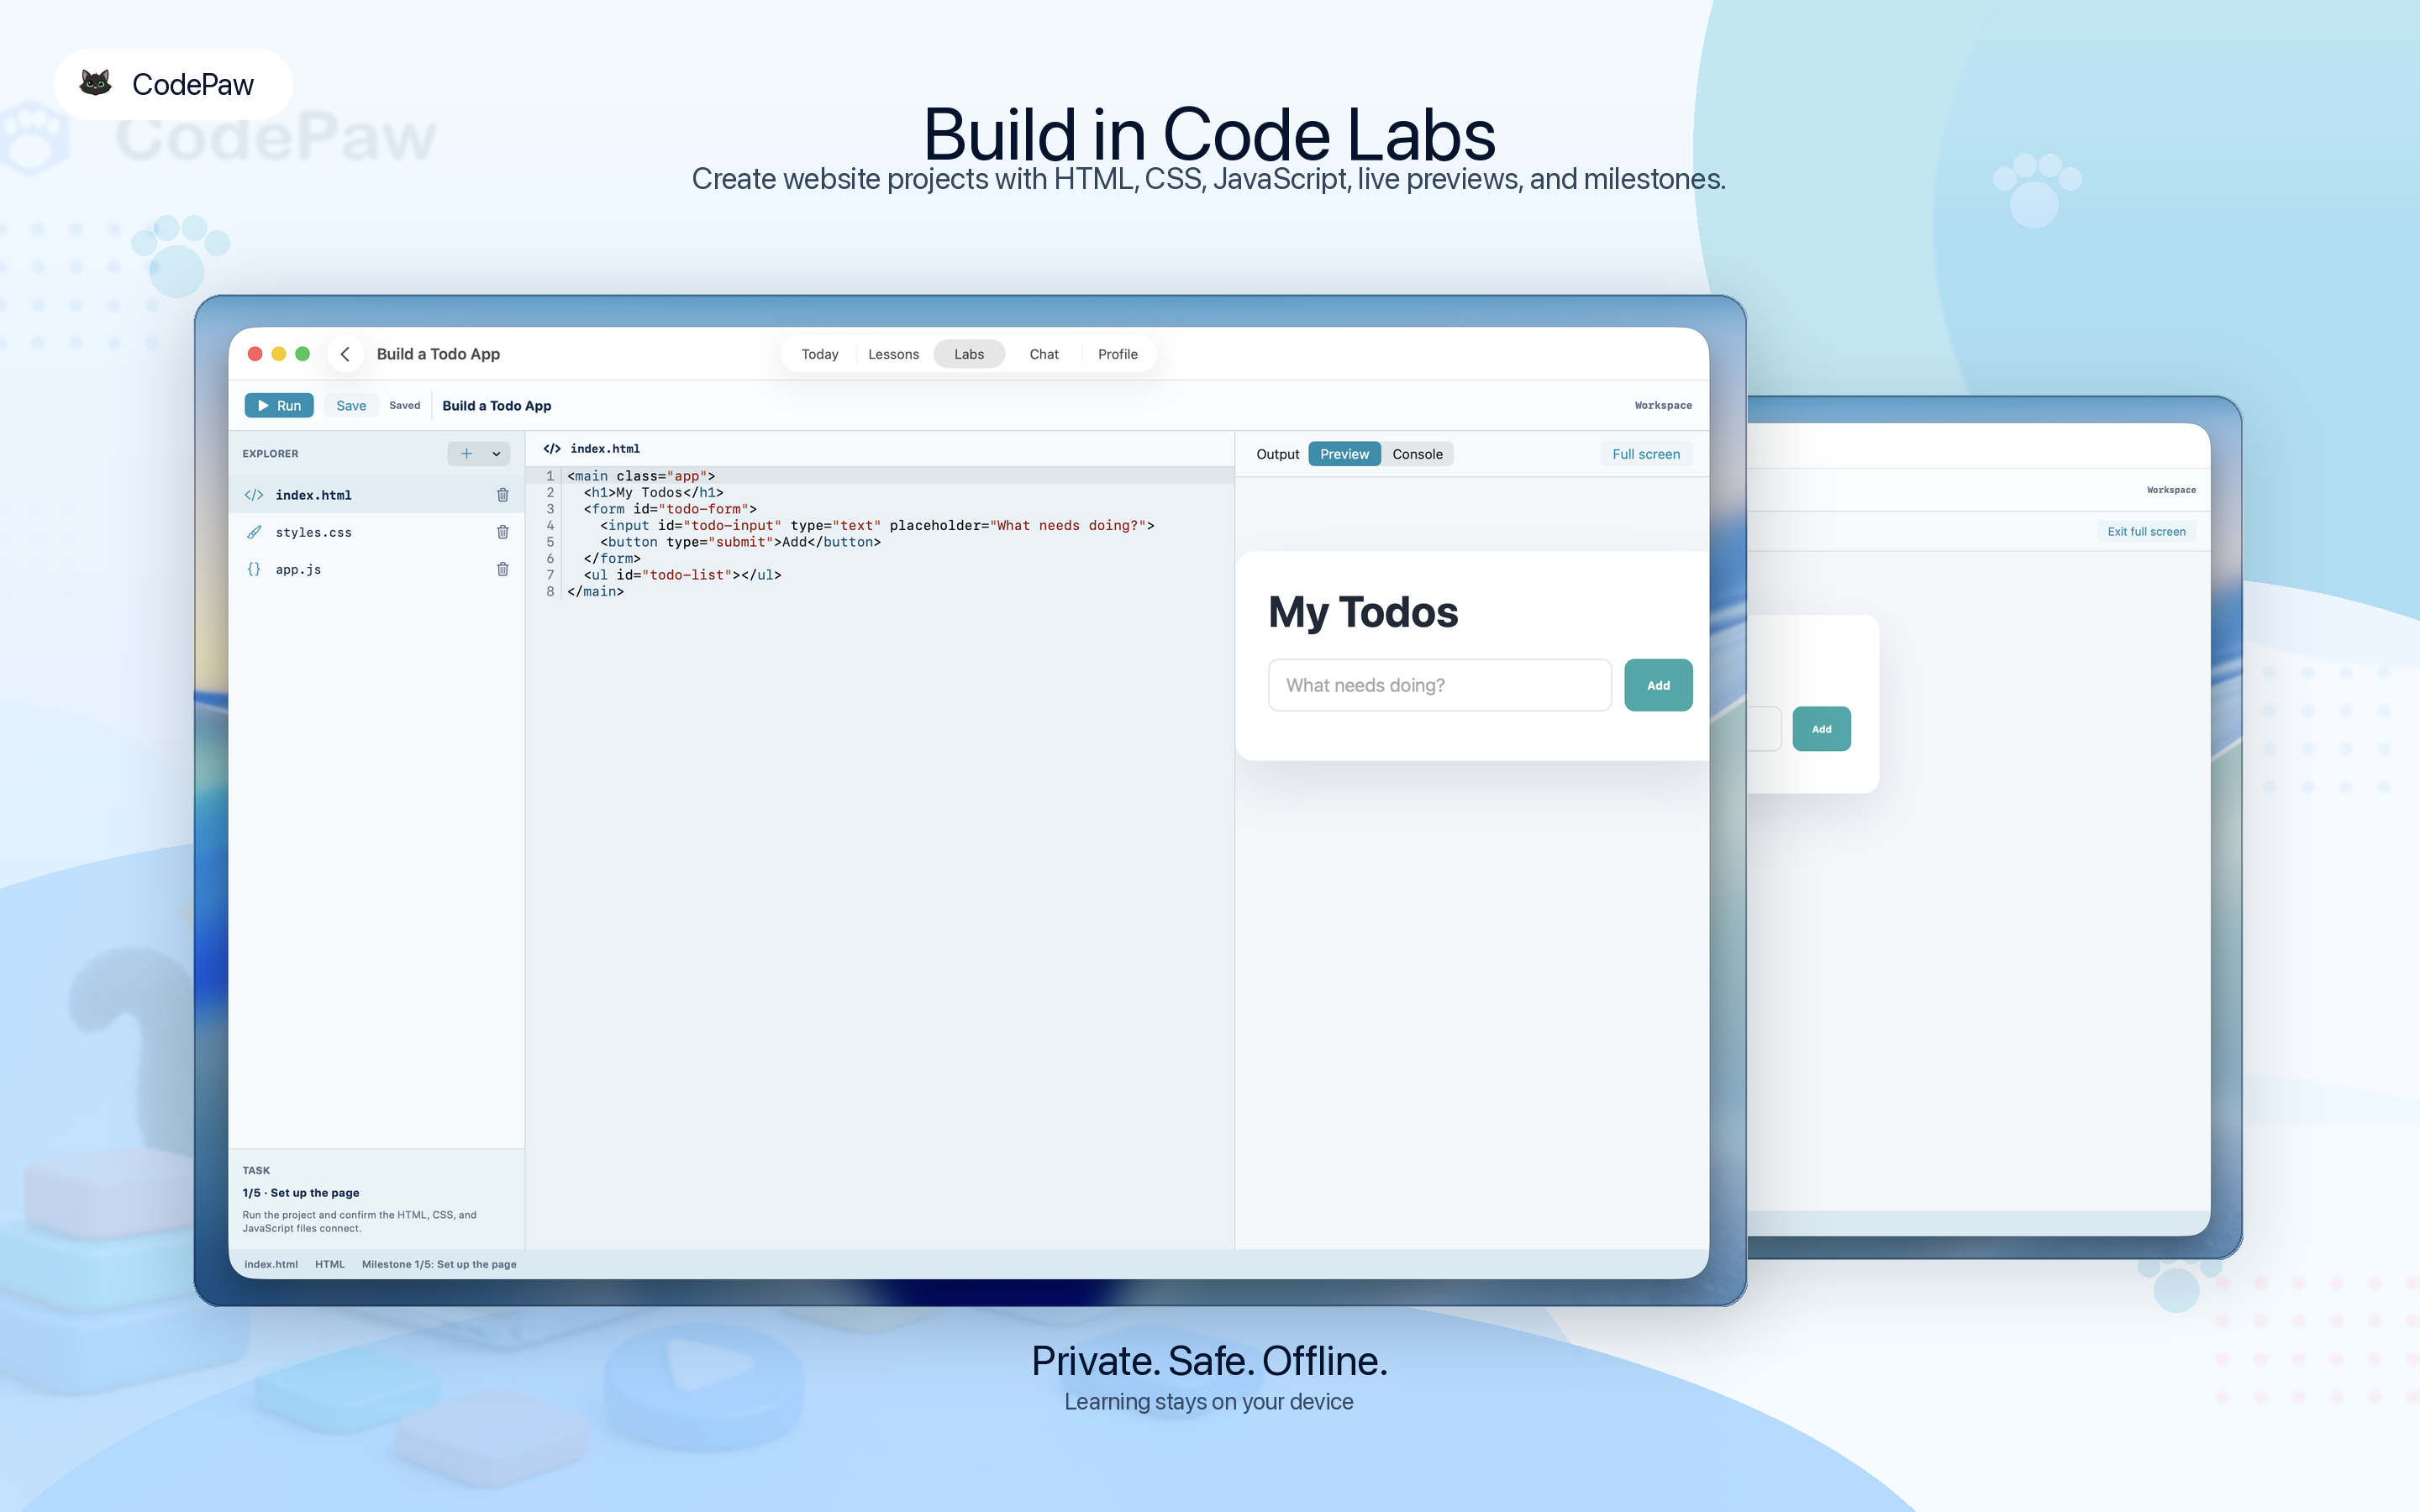Click the Saved status label
The image size is (2420, 1512).
(x=404, y=405)
